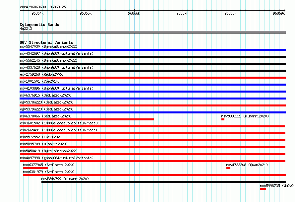The height and width of the screenshot is (202, 295).
Task: Select the nsv4337628 (gnomADStructuralVariants) label
Action: (57, 67)
